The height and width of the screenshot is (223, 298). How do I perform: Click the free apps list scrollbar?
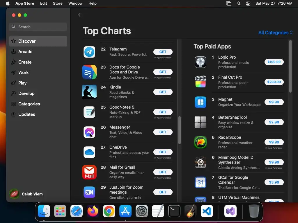click(179, 130)
